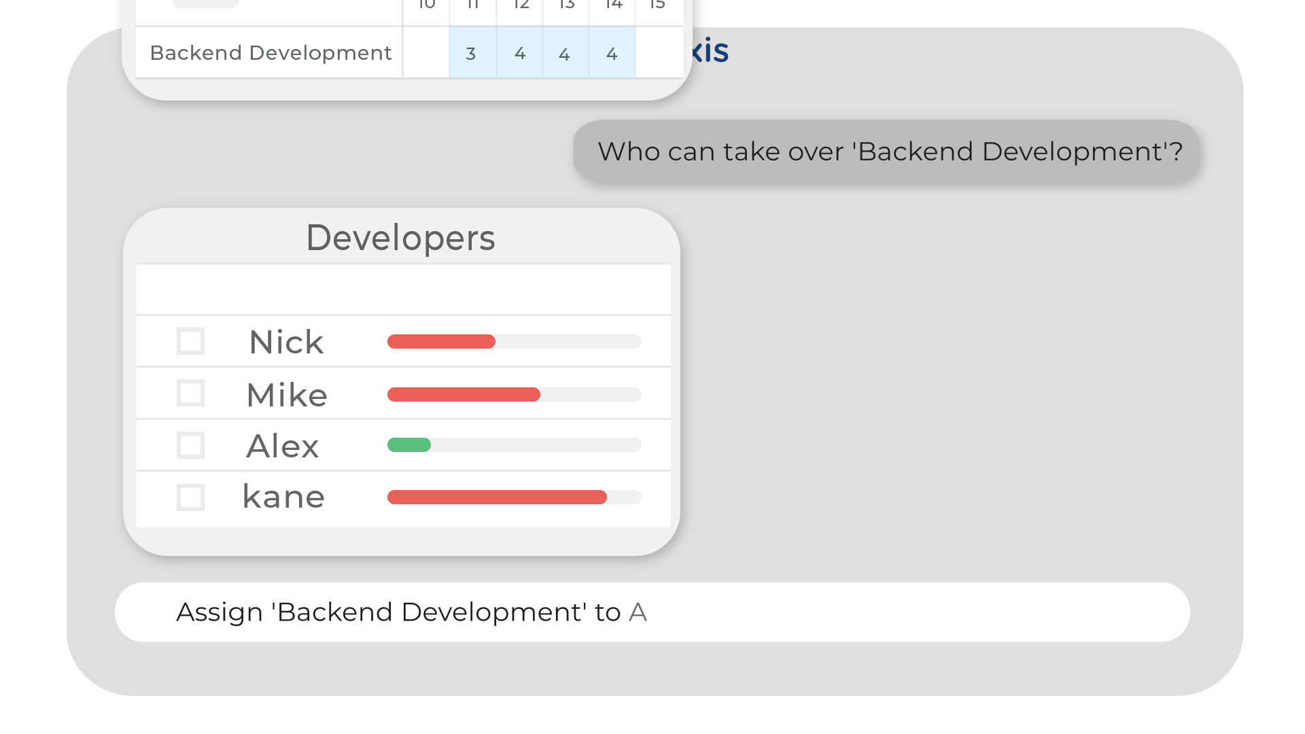Screen dimensions: 1305x734
Task: Click Mike's red workload bar
Action: pyautogui.click(x=464, y=394)
